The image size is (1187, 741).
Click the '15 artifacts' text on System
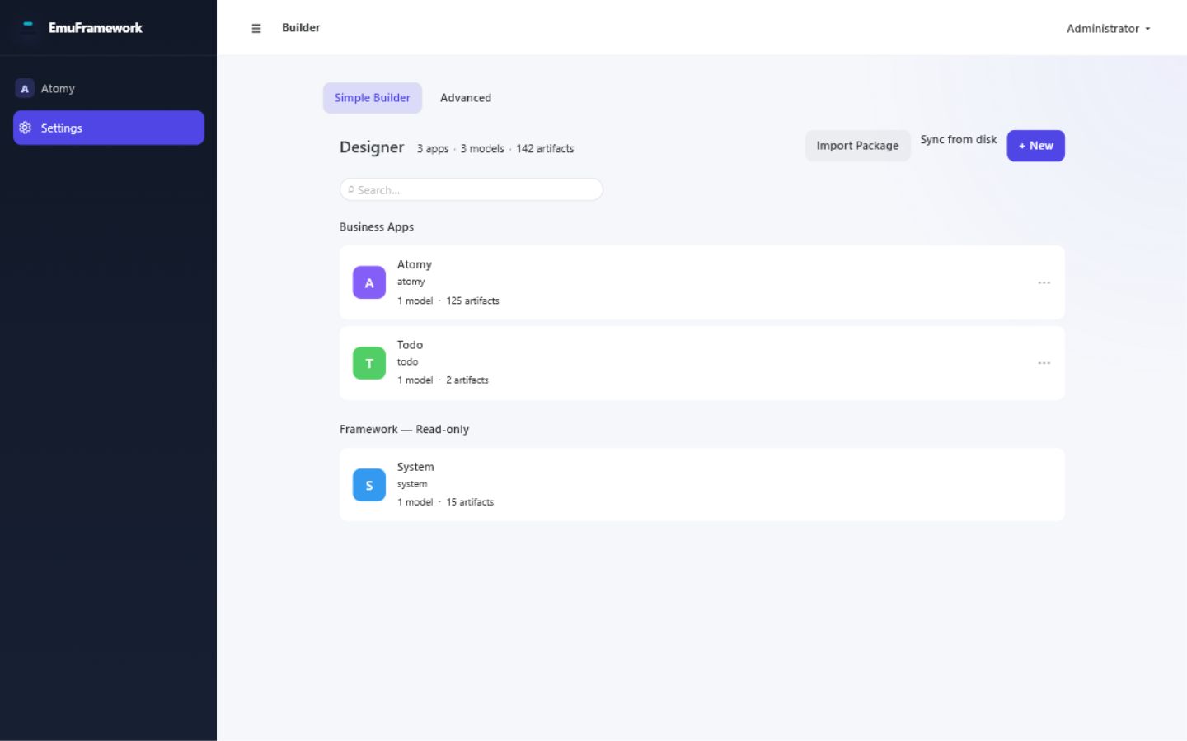click(470, 501)
